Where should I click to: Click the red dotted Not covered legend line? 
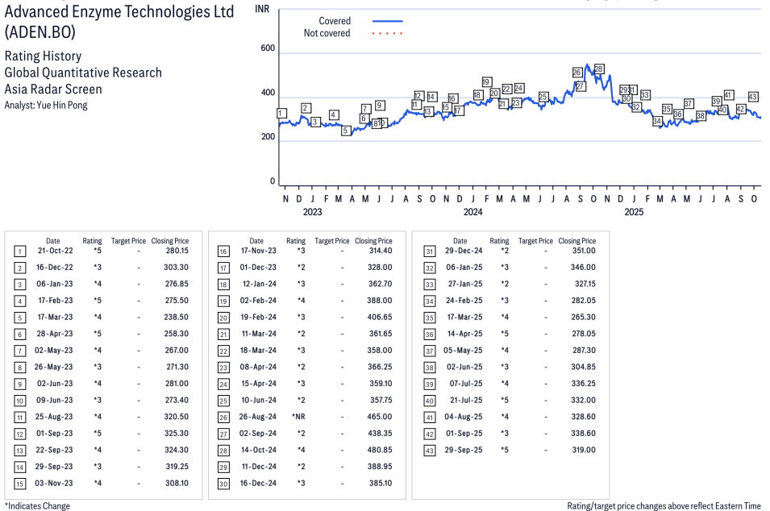click(387, 34)
